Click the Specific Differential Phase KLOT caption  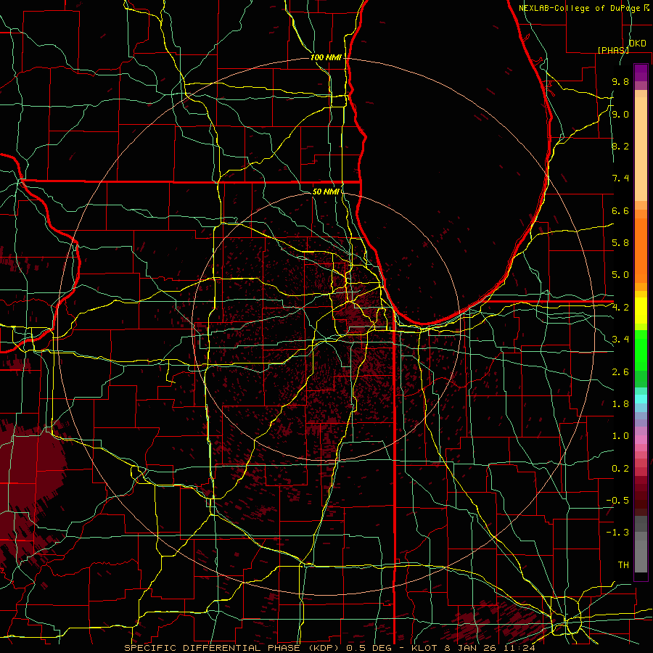click(x=329, y=648)
